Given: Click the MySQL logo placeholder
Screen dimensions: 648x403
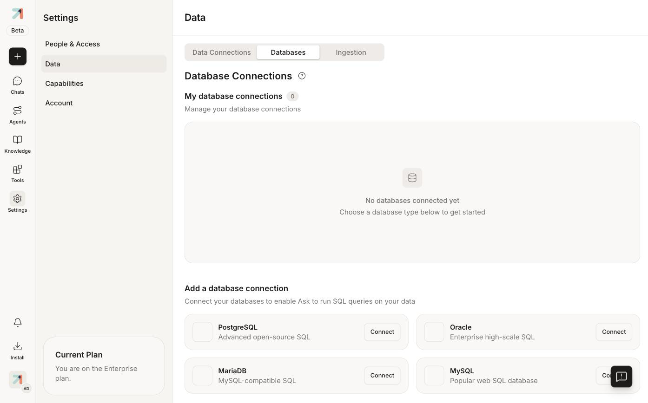Looking at the screenshot, I should coord(434,376).
